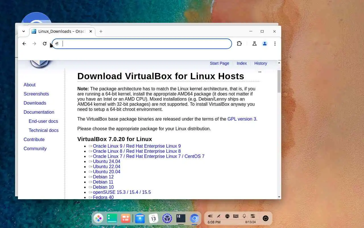The image size is (364, 228).
Task: Open Contribute in the sidebar
Action: coord(34,139)
